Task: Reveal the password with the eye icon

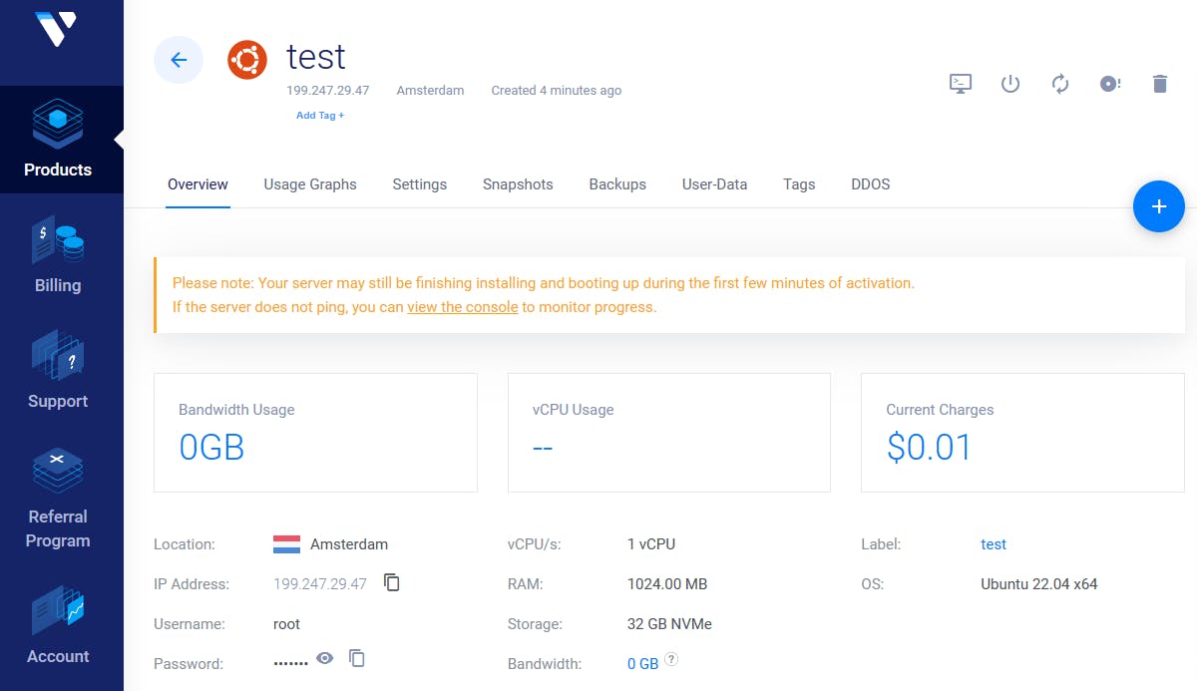Action: click(x=324, y=658)
